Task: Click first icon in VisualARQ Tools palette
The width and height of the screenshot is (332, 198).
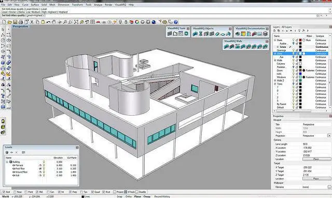Action: point(170,33)
